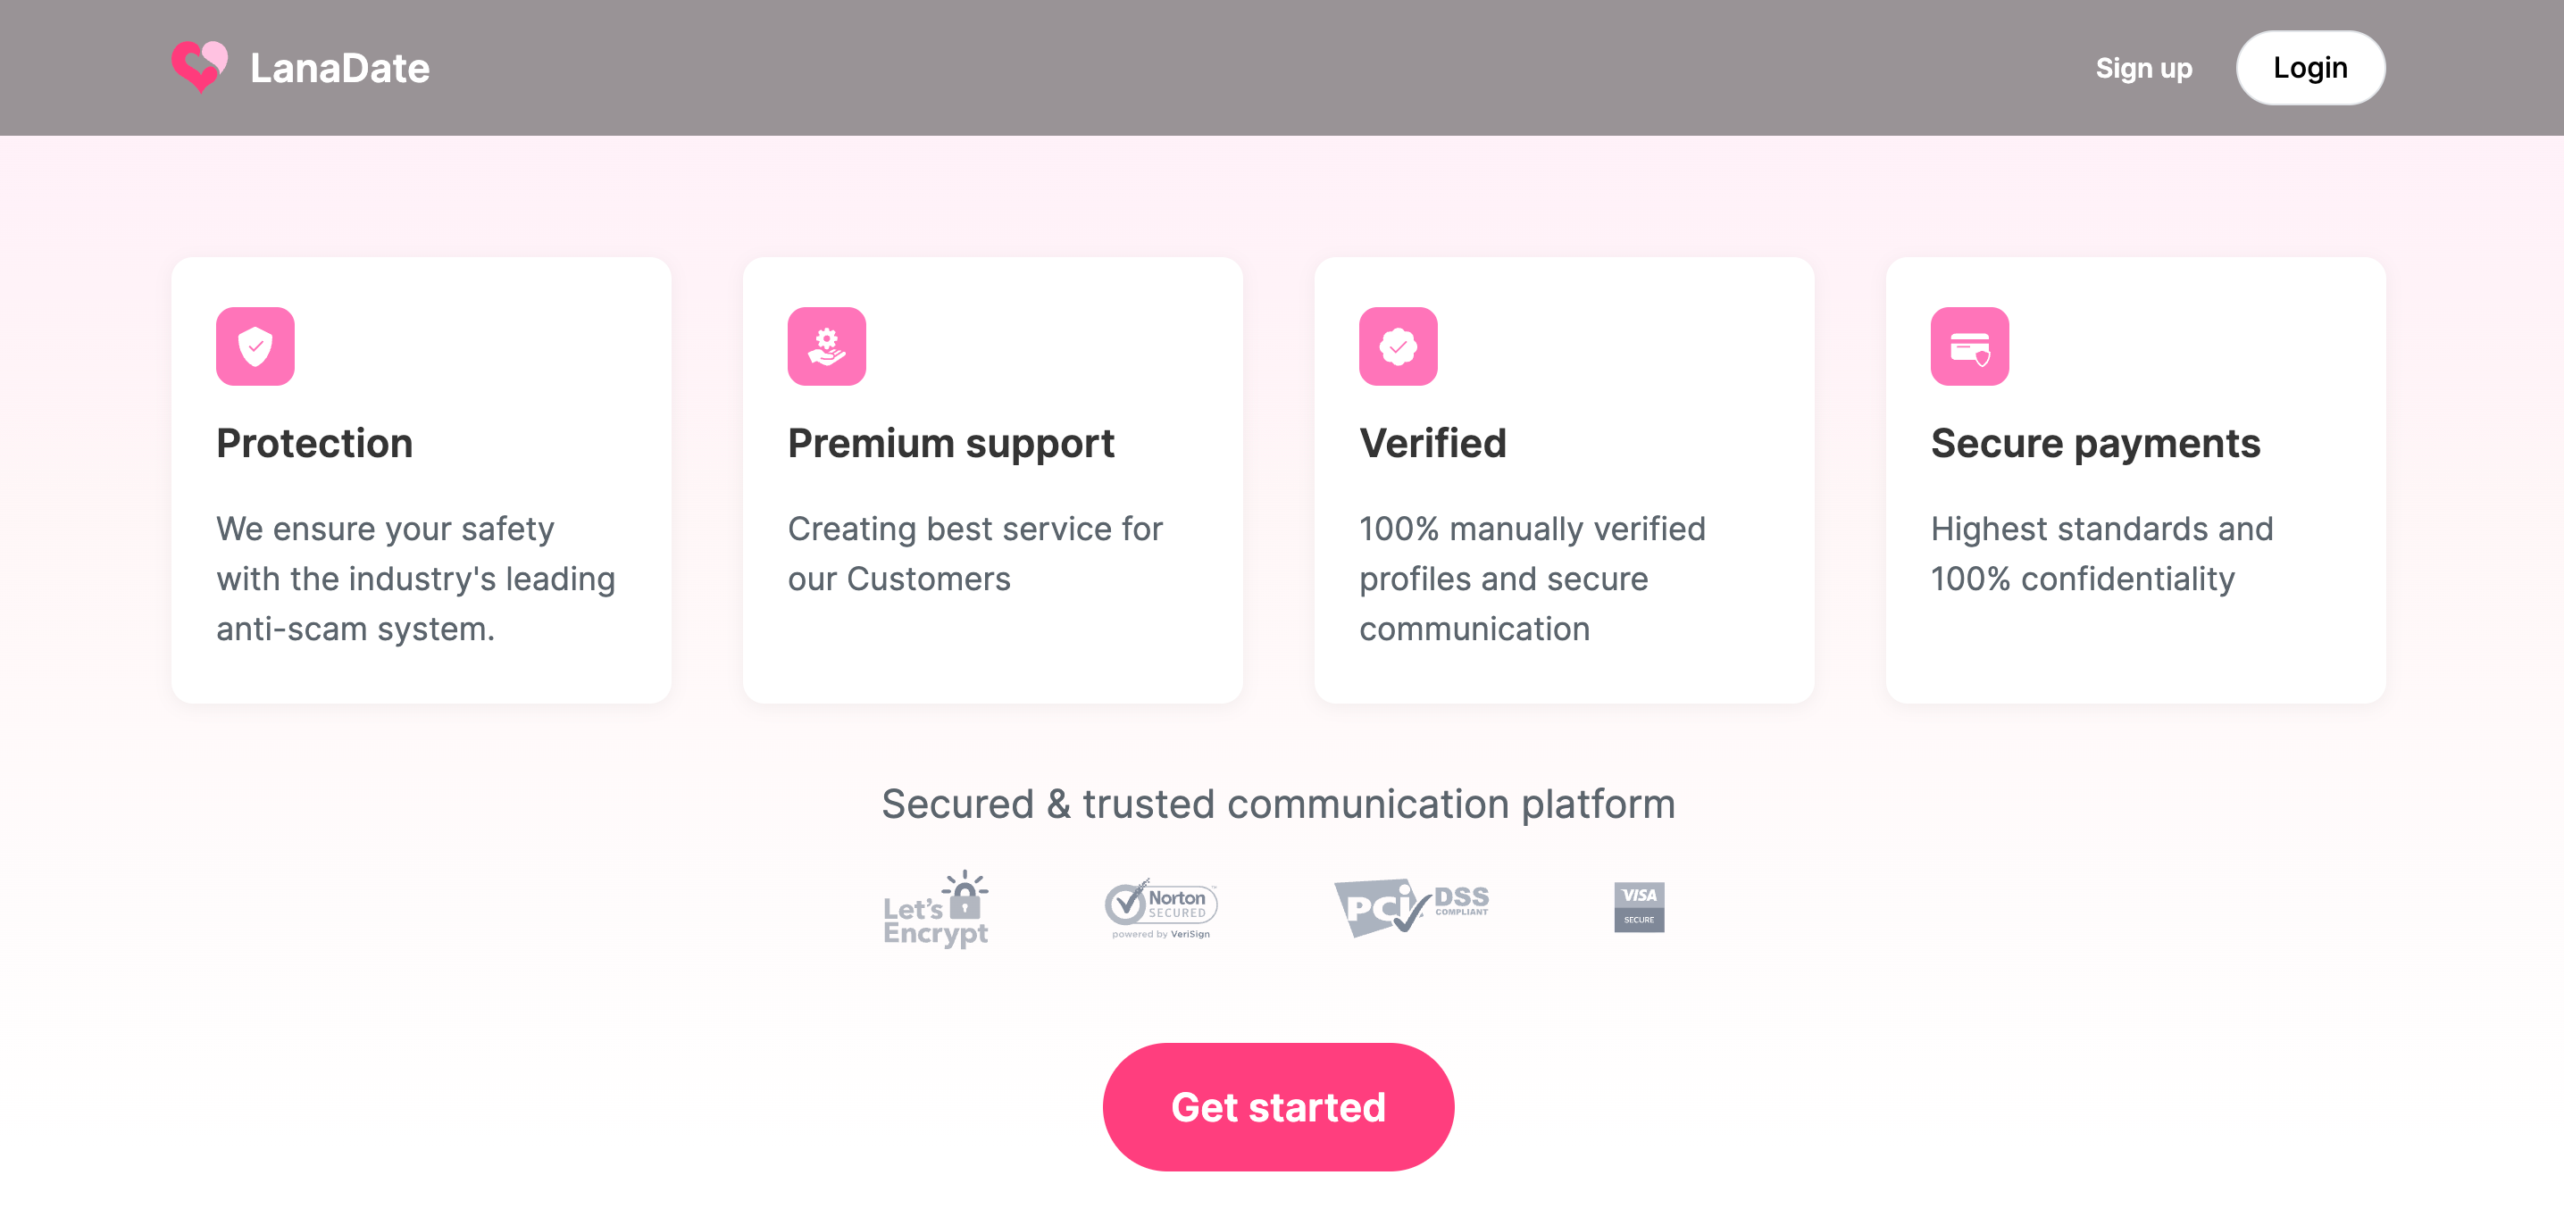Select the Verified card heading
2564x1217 pixels.
click(1432, 444)
